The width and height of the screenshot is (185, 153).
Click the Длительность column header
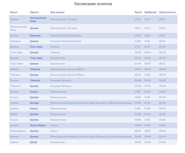point(167,12)
